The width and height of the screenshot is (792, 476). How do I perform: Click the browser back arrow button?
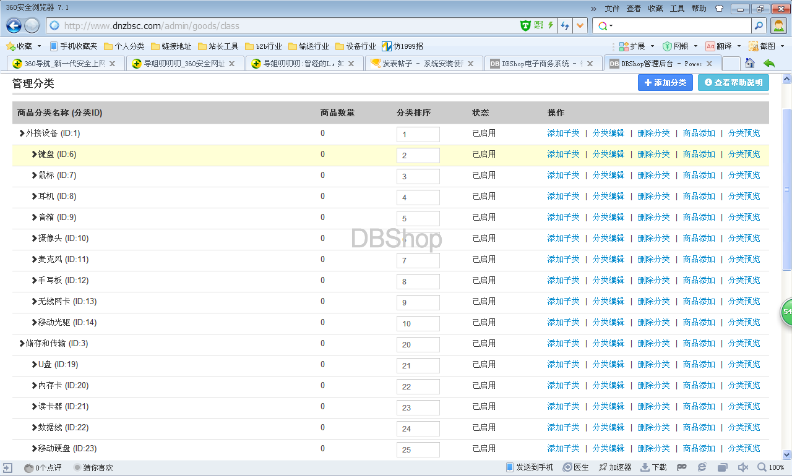14,25
